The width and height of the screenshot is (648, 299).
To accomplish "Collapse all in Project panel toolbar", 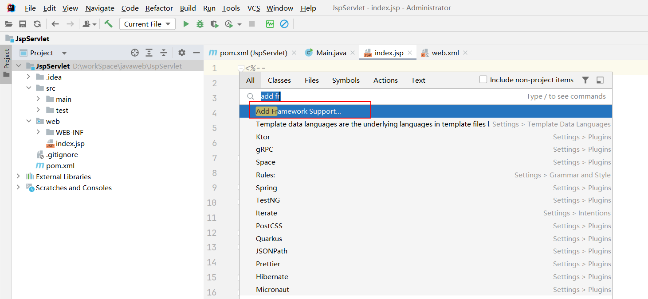I will coord(164,53).
